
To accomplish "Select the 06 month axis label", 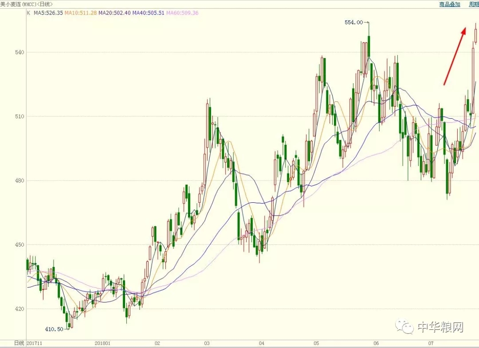I will [376, 343].
